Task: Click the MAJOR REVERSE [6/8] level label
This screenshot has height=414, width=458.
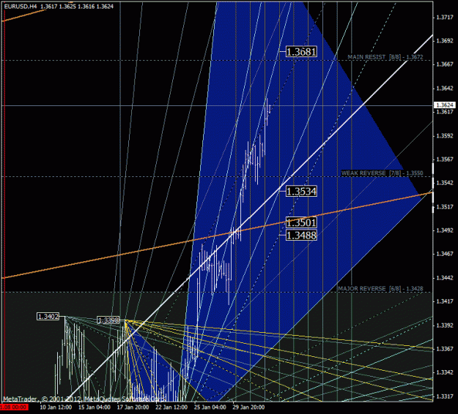Action: tap(380, 289)
